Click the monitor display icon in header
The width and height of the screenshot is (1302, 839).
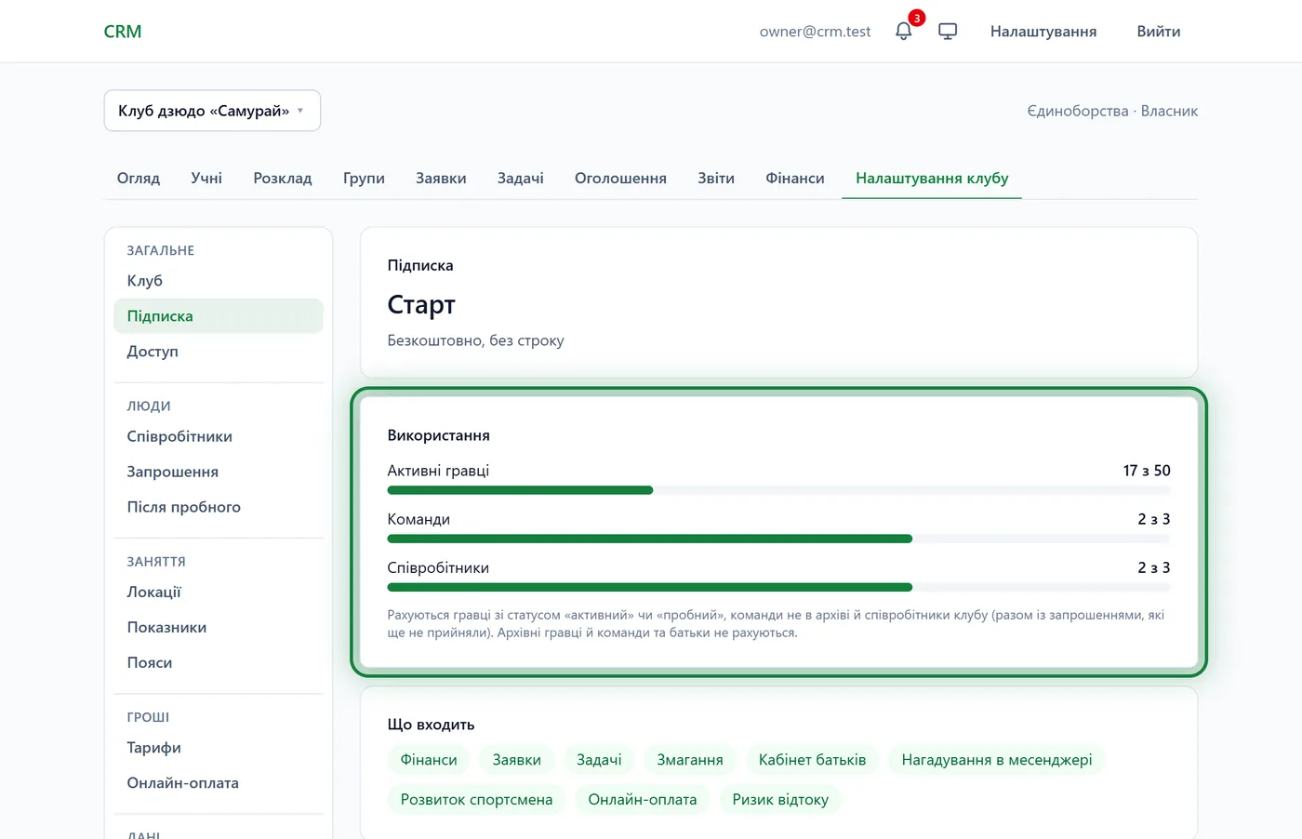[948, 32]
